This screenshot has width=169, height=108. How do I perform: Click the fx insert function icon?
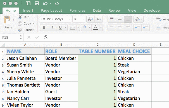pos(46,37)
